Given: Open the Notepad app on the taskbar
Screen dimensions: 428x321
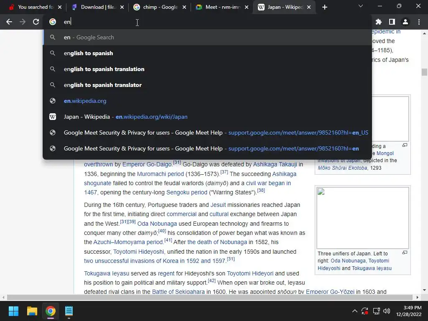Looking at the screenshot, I should click(69, 311).
